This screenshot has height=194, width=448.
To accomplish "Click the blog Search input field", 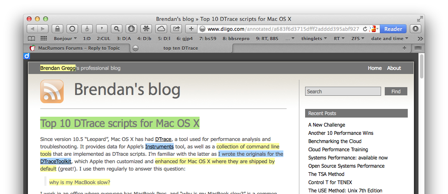I will coord(343,91).
